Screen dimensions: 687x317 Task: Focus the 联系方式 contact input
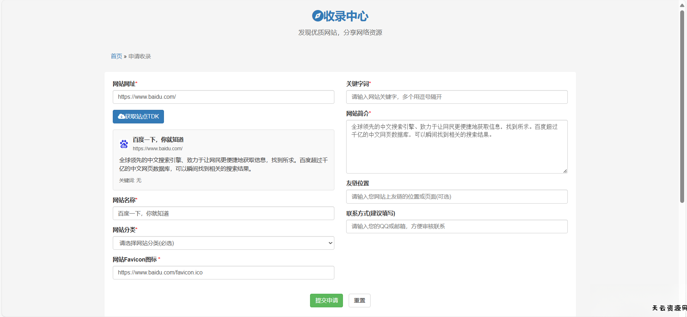point(456,226)
